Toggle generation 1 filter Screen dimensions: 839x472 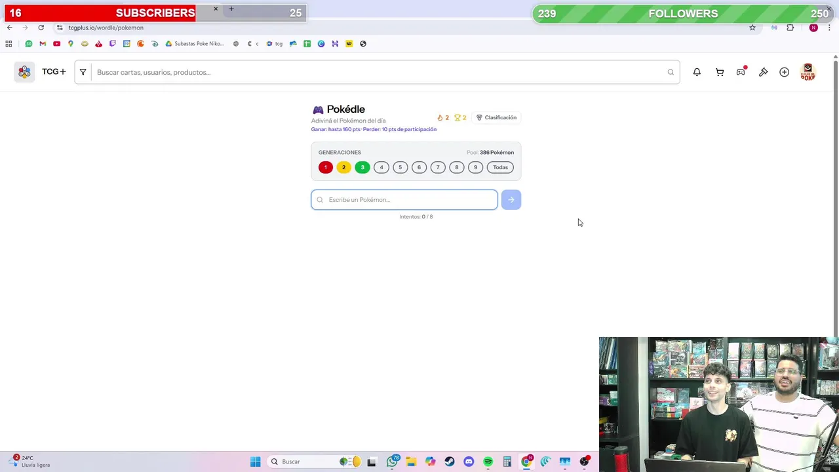pyautogui.click(x=325, y=167)
